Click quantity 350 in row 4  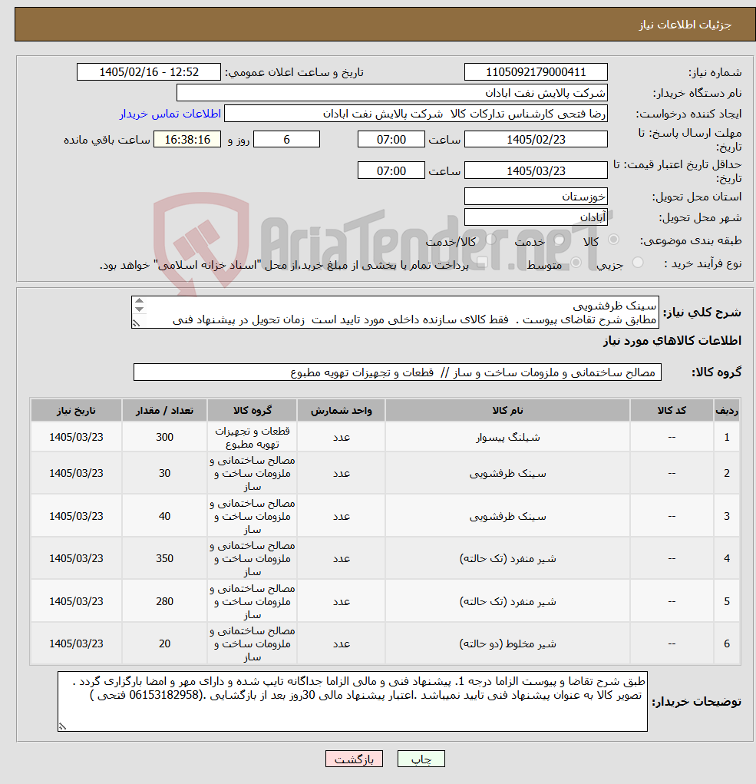coord(164,559)
